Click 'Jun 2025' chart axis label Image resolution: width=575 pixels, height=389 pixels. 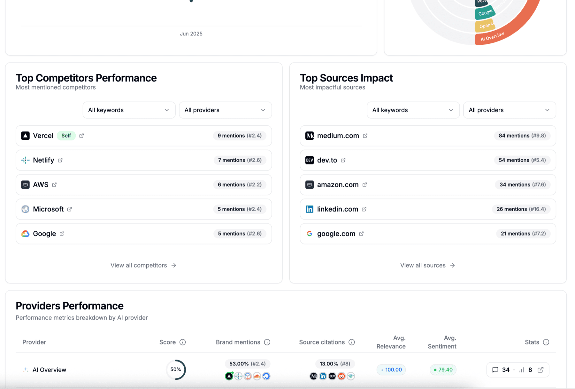coord(191,34)
